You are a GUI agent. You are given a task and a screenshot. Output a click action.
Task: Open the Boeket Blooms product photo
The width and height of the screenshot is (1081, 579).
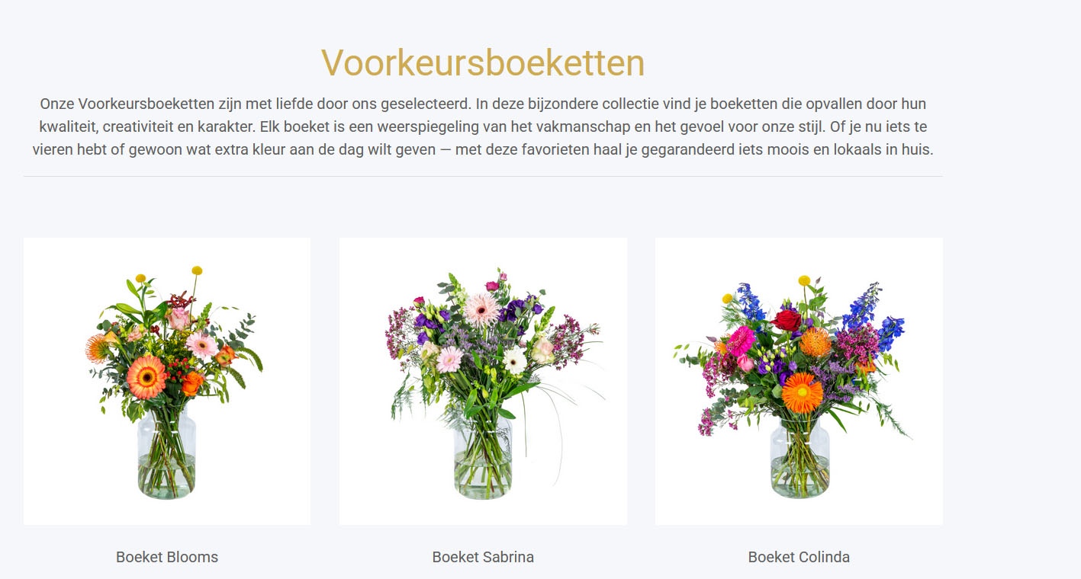pos(167,381)
